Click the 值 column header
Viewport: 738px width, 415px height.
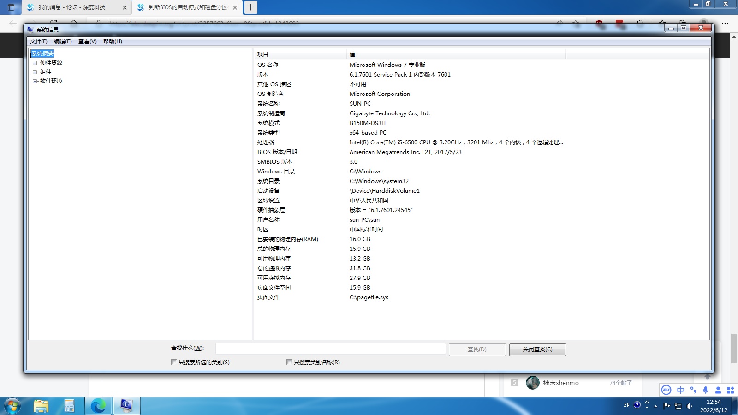456,54
